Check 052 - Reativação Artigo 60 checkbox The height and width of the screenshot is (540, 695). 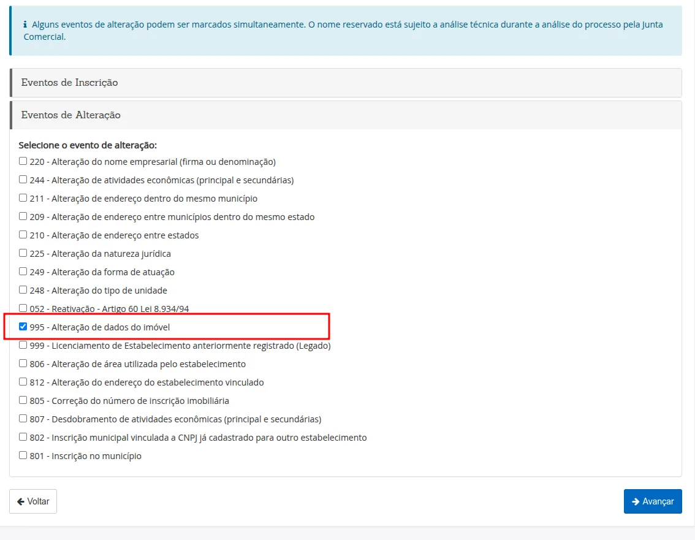pos(23,308)
